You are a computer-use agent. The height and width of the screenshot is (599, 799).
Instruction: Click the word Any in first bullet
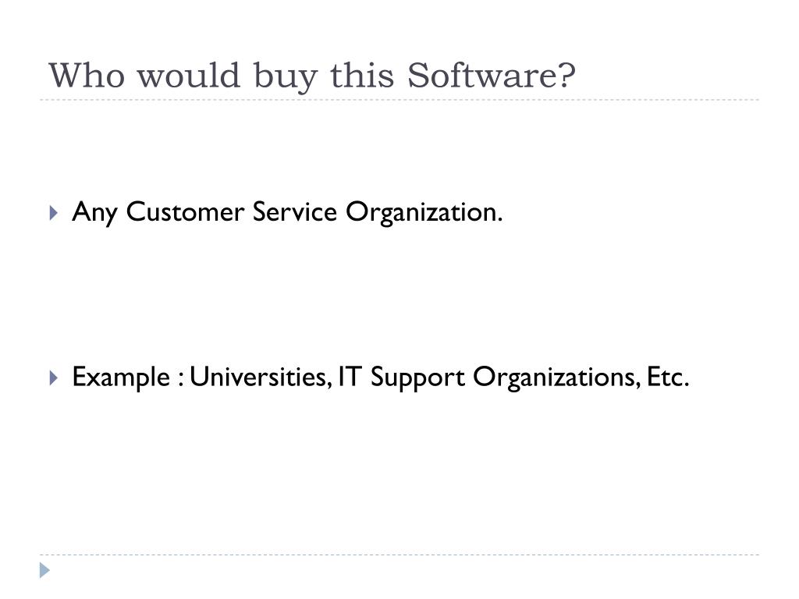(94, 212)
